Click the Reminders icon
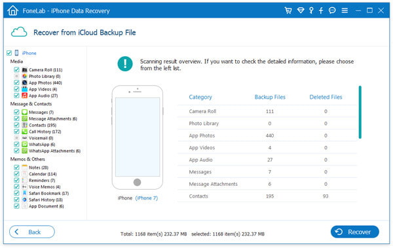The width and height of the screenshot is (393, 248). click(x=24, y=181)
